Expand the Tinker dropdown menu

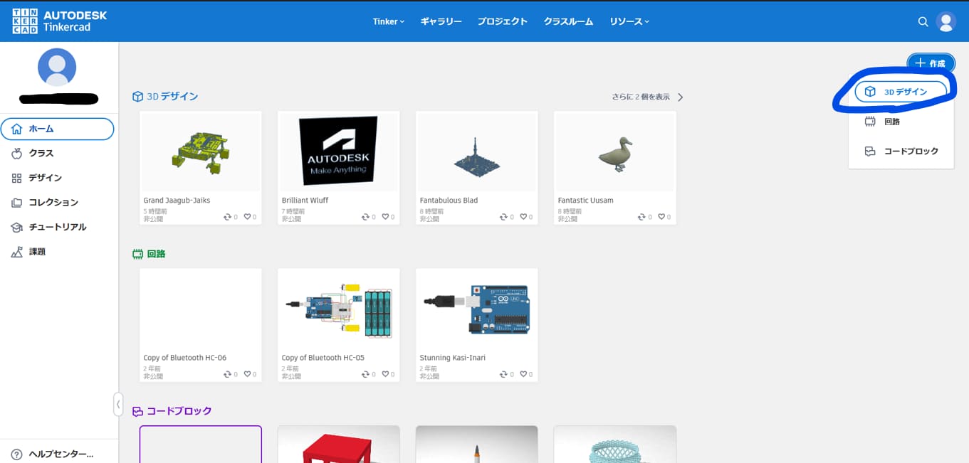(388, 21)
